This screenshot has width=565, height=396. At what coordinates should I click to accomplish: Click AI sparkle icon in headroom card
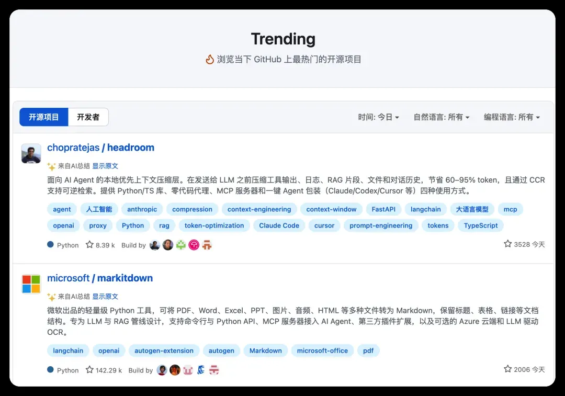pos(51,166)
